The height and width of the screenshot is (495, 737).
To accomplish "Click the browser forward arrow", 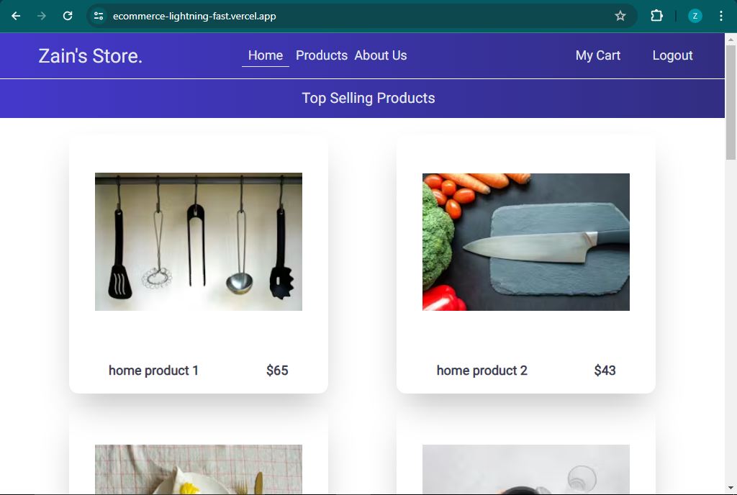I will [x=42, y=16].
